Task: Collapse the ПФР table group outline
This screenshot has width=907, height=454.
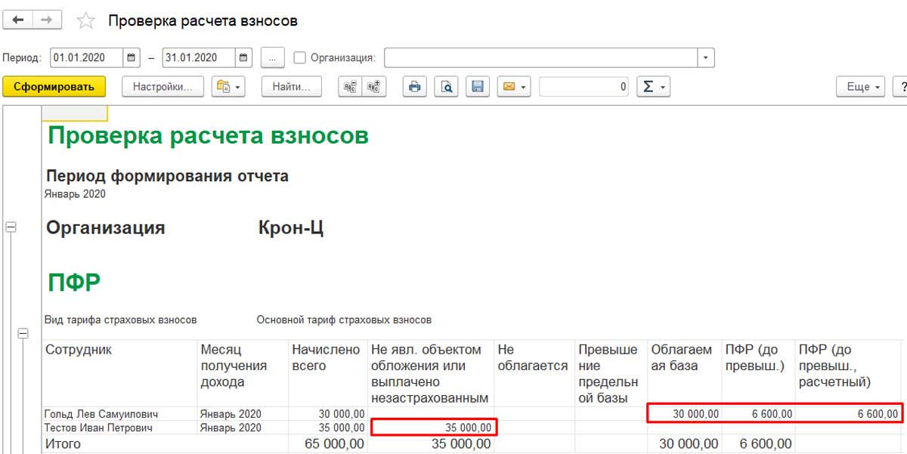Action: tap(23, 332)
